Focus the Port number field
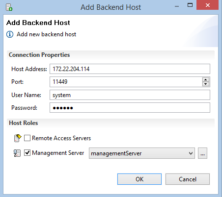Image resolution: width=222 pixels, height=197 pixels. [x=126, y=82]
